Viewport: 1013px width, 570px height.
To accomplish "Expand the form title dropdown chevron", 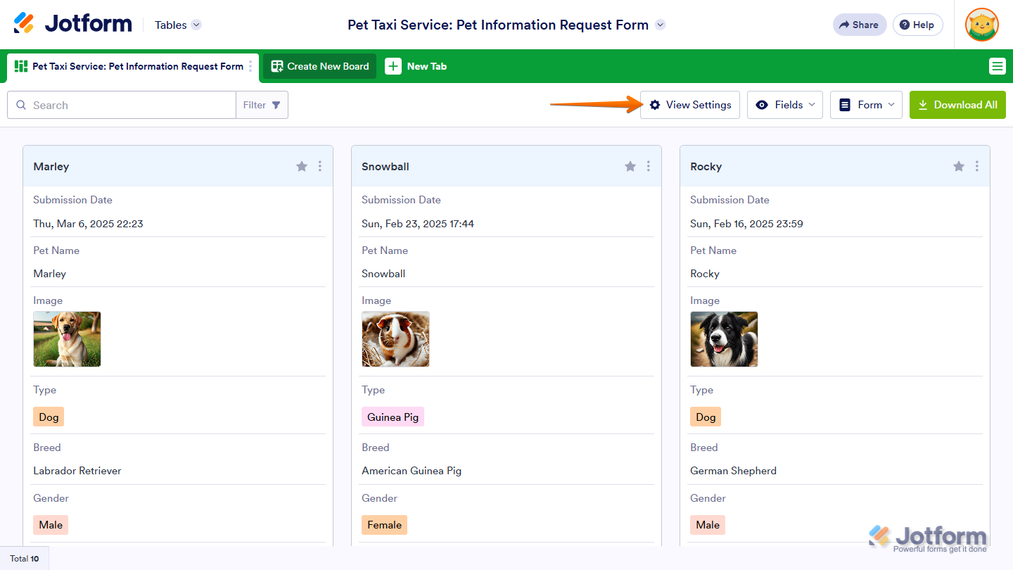I will [660, 25].
